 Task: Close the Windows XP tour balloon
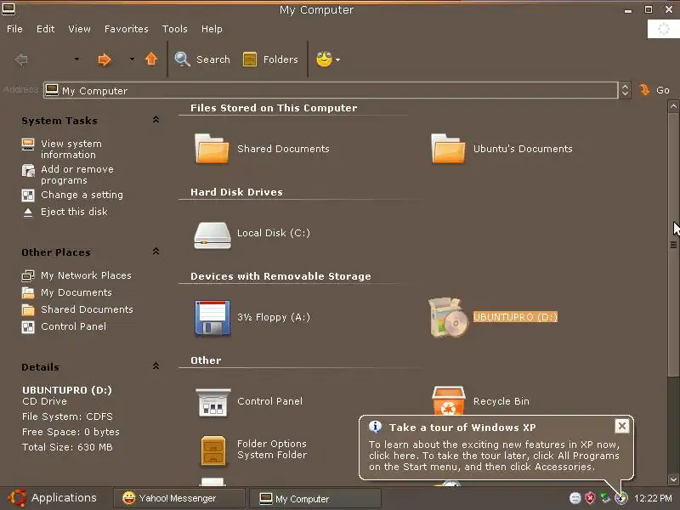622,427
